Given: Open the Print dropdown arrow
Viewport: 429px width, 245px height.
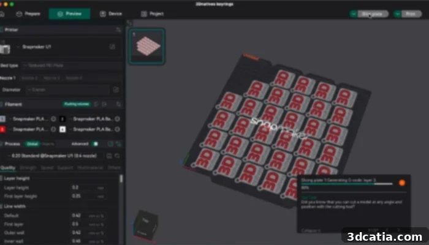Looking at the screenshot, I should (x=397, y=13).
